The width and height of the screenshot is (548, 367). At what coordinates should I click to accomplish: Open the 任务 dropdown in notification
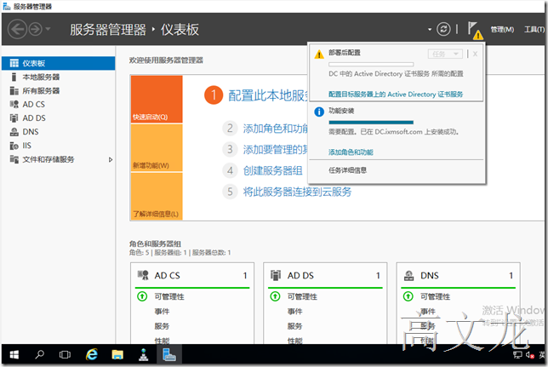pyautogui.click(x=445, y=54)
